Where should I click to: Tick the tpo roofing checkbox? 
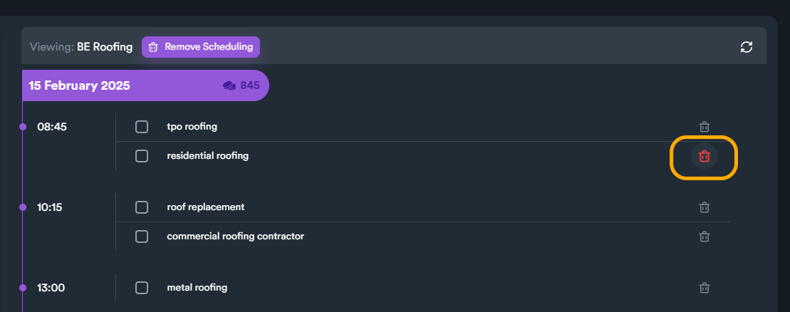[x=142, y=127]
